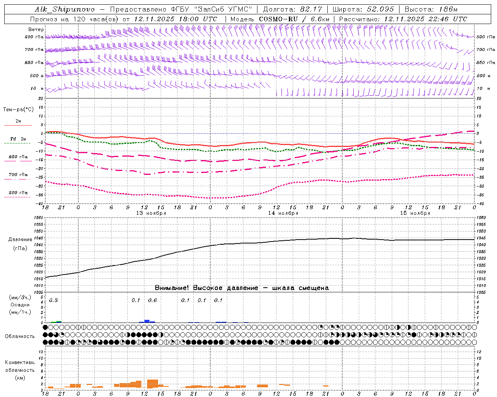Click the Долгота: 82.17 value
This screenshot has width=497, height=397.
point(292,9)
